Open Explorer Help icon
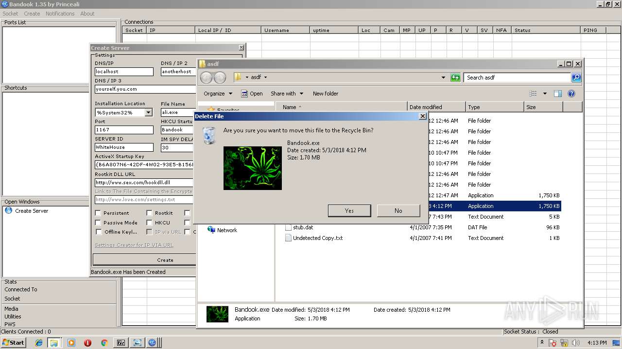The image size is (622, 349). pyautogui.click(x=571, y=94)
